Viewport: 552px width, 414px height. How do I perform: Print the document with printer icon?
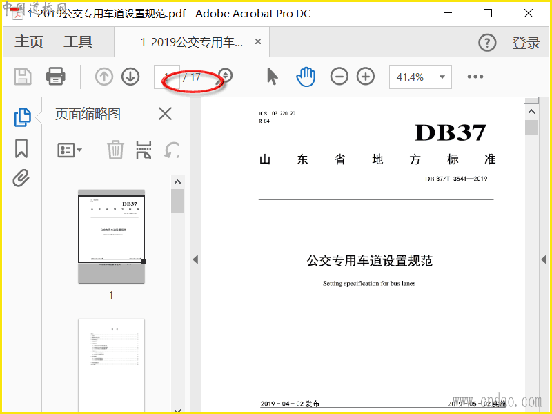[x=56, y=77]
